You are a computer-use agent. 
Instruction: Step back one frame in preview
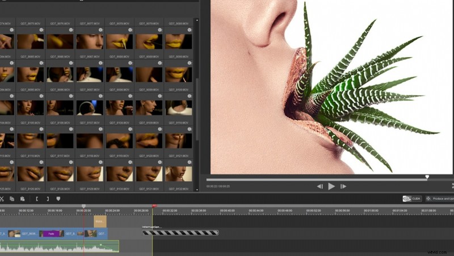(320, 186)
